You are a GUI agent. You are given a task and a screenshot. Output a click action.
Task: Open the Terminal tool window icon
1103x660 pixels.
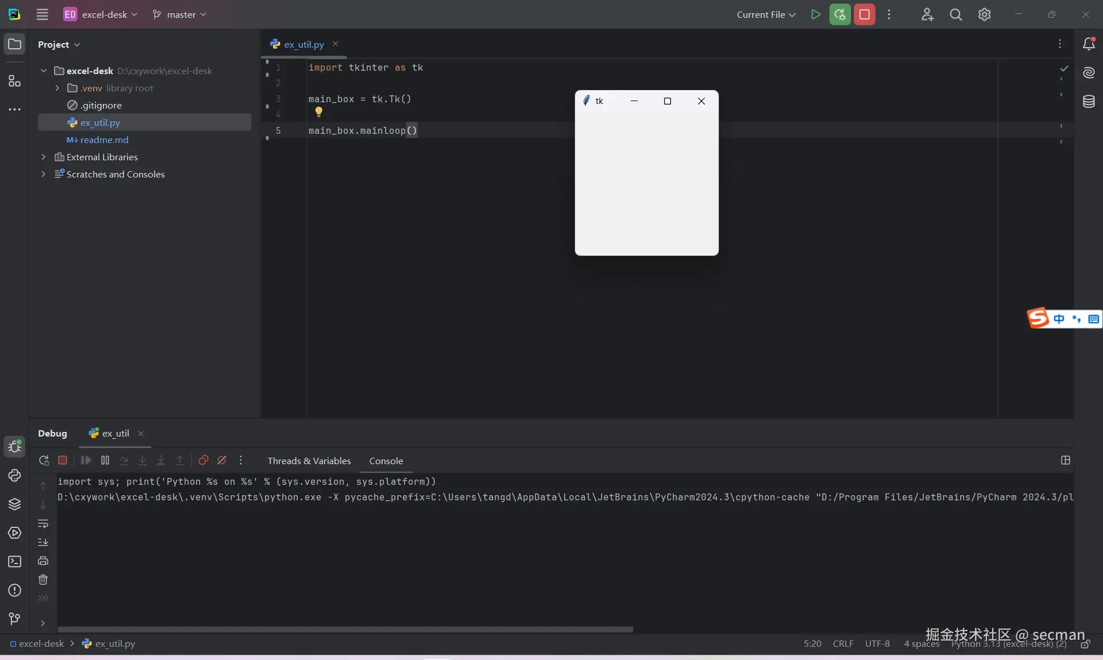click(14, 562)
